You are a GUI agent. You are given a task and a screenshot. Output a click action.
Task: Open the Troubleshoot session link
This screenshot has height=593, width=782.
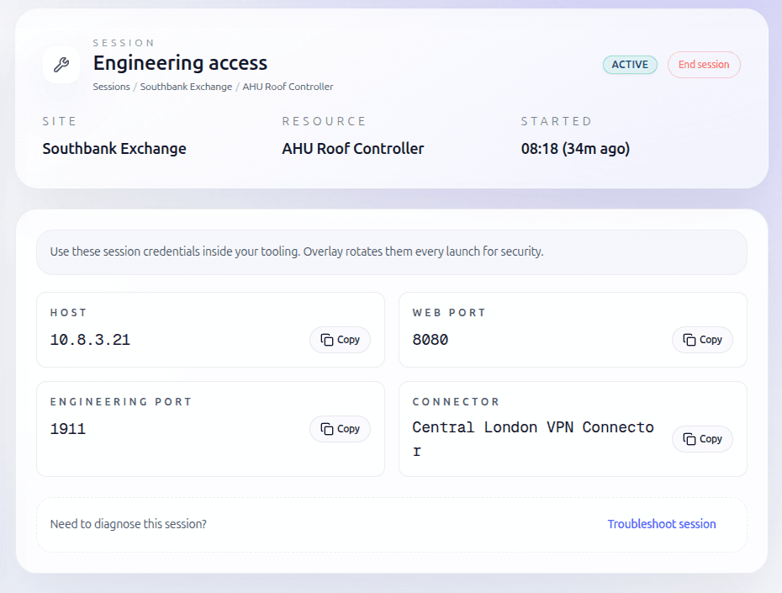click(x=661, y=524)
